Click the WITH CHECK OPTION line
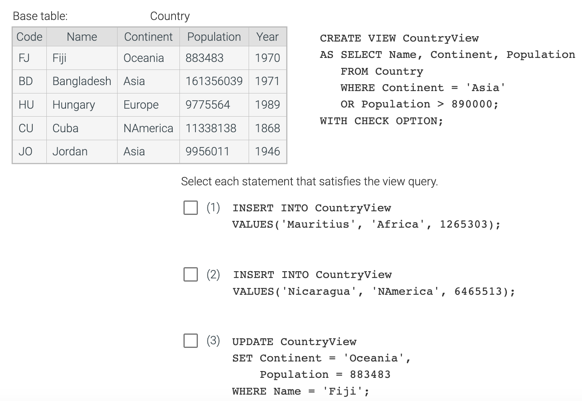 pos(381,121)
